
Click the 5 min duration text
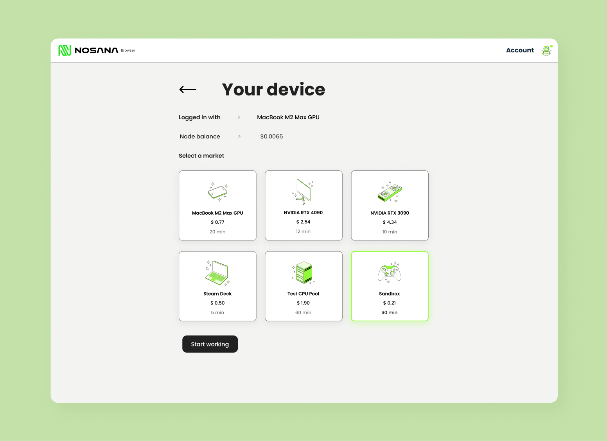pyautogui.click(x=217, y=312)
